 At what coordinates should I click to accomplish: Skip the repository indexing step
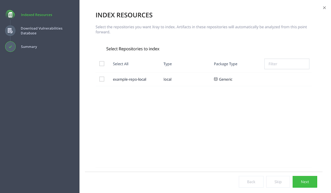278,182
